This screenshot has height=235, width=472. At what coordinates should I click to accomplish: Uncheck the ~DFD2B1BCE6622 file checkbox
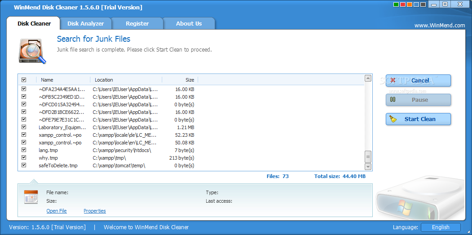24,112
